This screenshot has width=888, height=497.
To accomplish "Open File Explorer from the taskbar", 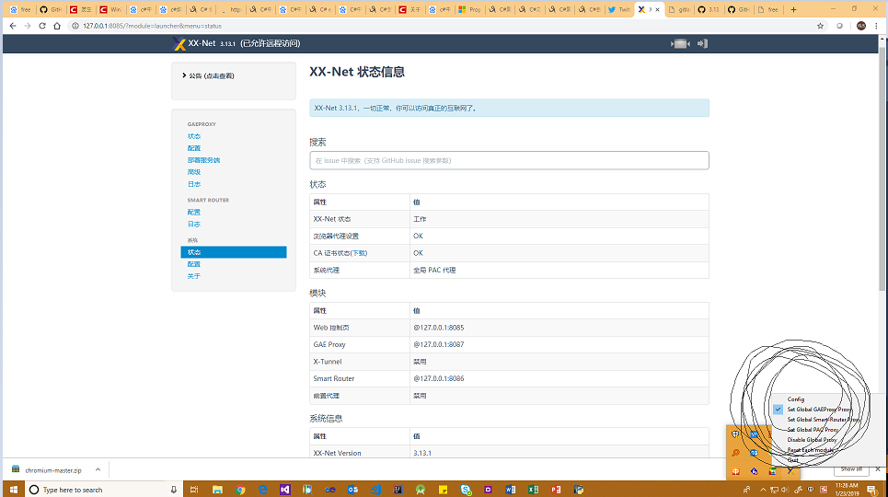I will (217, 489).
